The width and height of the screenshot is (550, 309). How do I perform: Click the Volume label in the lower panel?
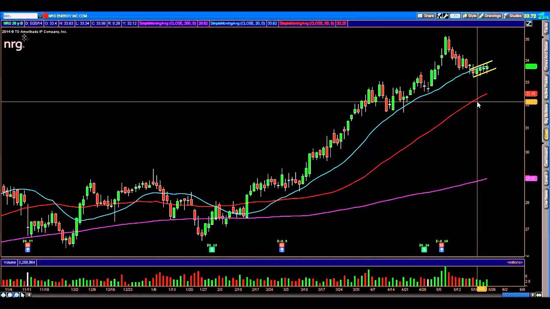(9, 262)
